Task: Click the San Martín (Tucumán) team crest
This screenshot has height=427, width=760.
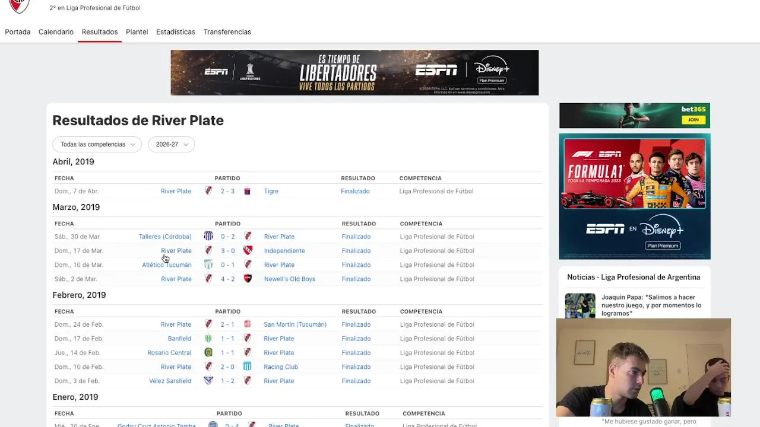Action: click(248, 324)
